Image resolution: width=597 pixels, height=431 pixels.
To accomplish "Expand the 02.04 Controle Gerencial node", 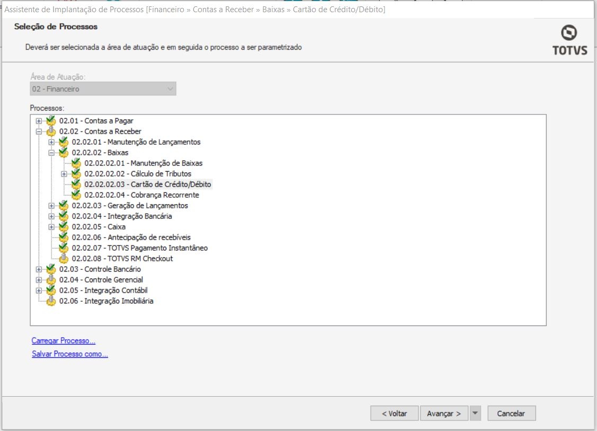I will pyautogui.click(x=39, y=280).
